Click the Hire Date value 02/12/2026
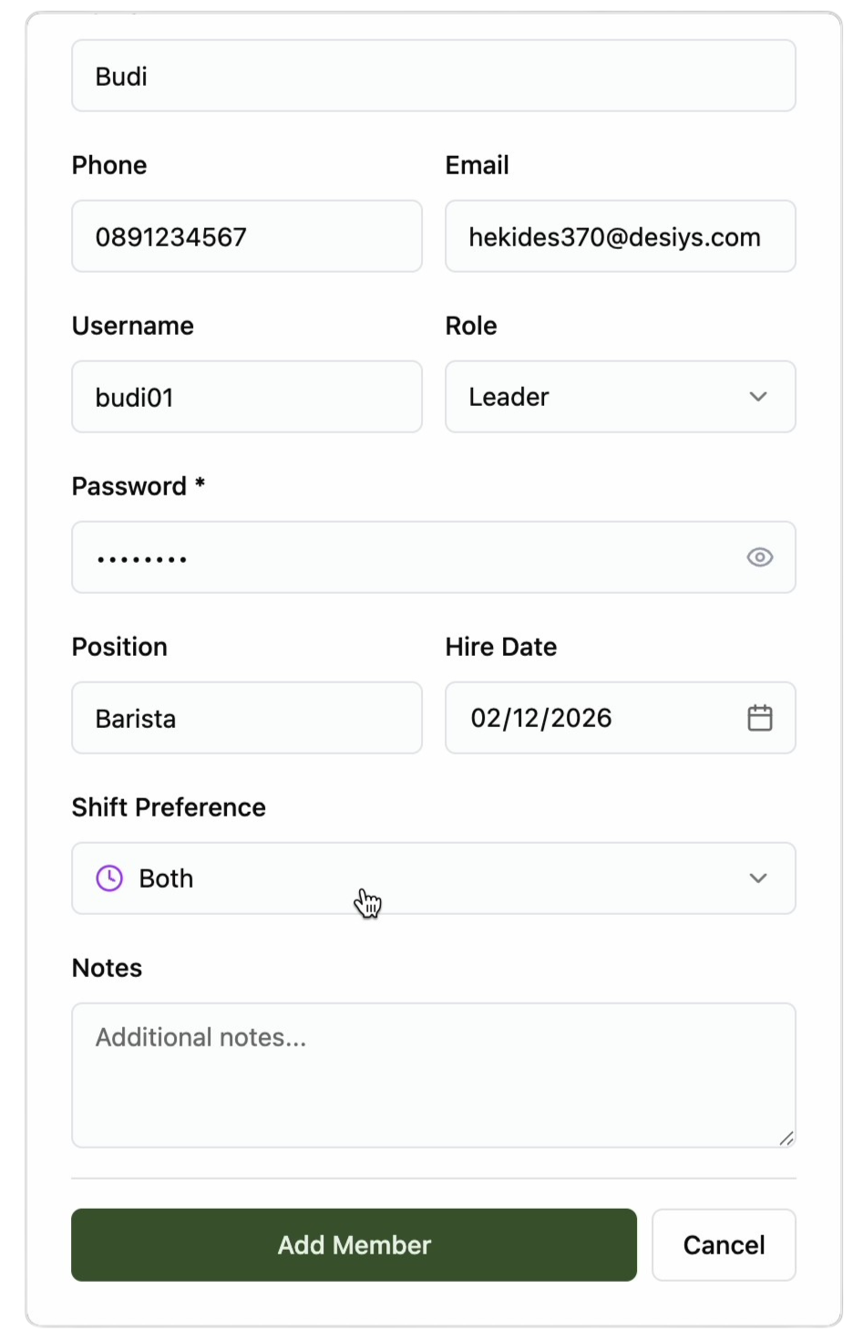863x1341 pixels. click(541, 718)
